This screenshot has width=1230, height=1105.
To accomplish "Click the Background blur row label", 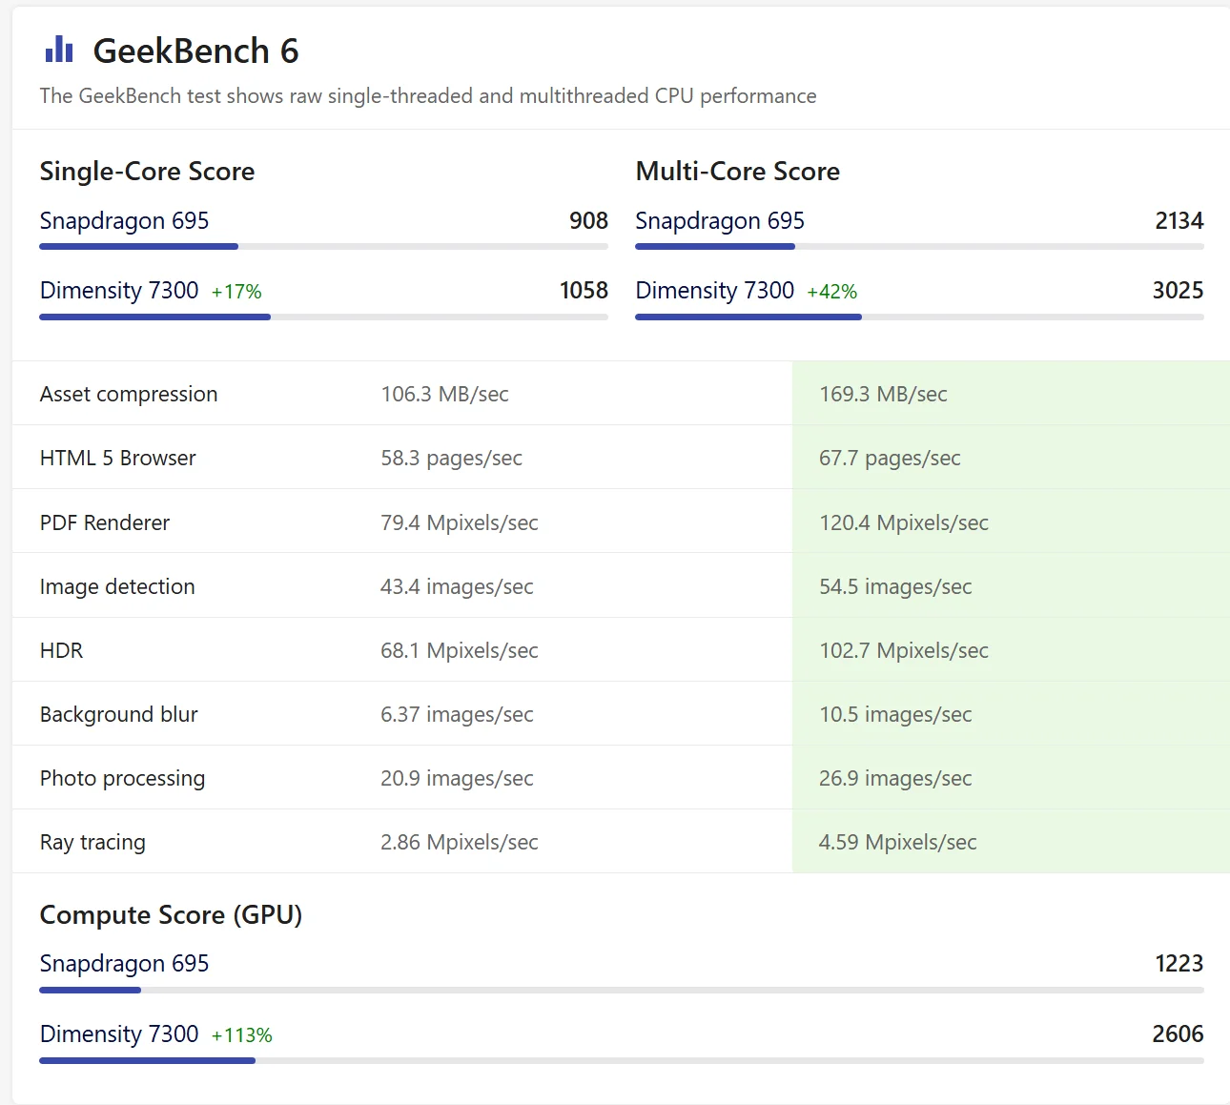I will pyautogui.click(x=119, y=715).
